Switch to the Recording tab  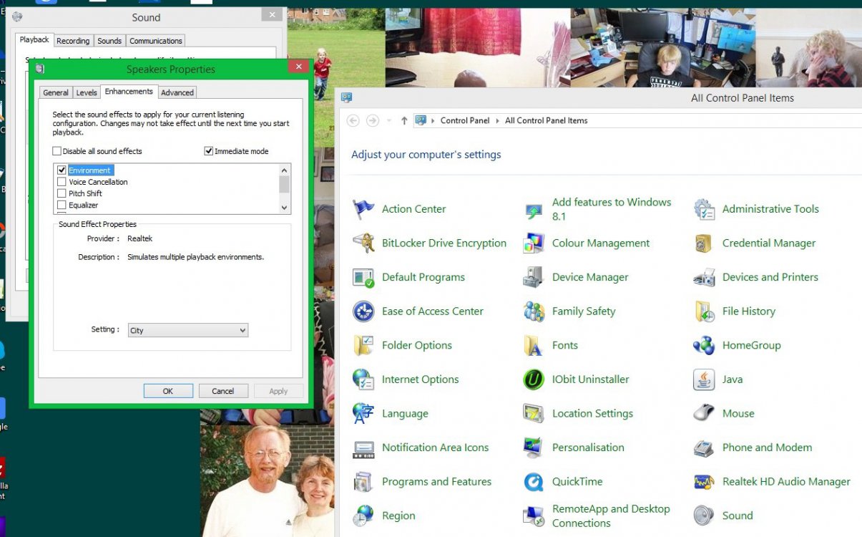pos(73,40)
